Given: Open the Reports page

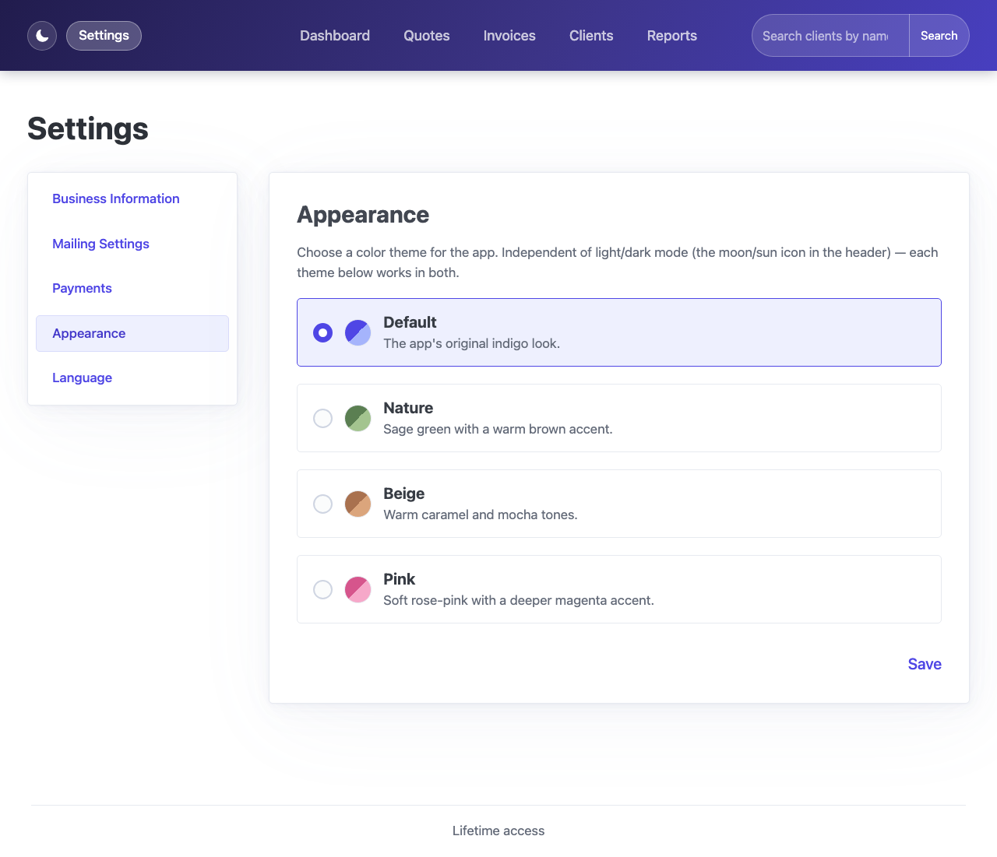Looking at the screenshot, I should pos(672,36).
